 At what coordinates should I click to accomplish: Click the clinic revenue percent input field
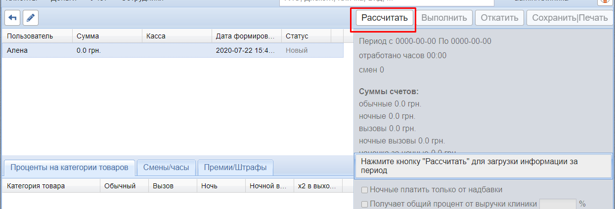tap(557, 204)
